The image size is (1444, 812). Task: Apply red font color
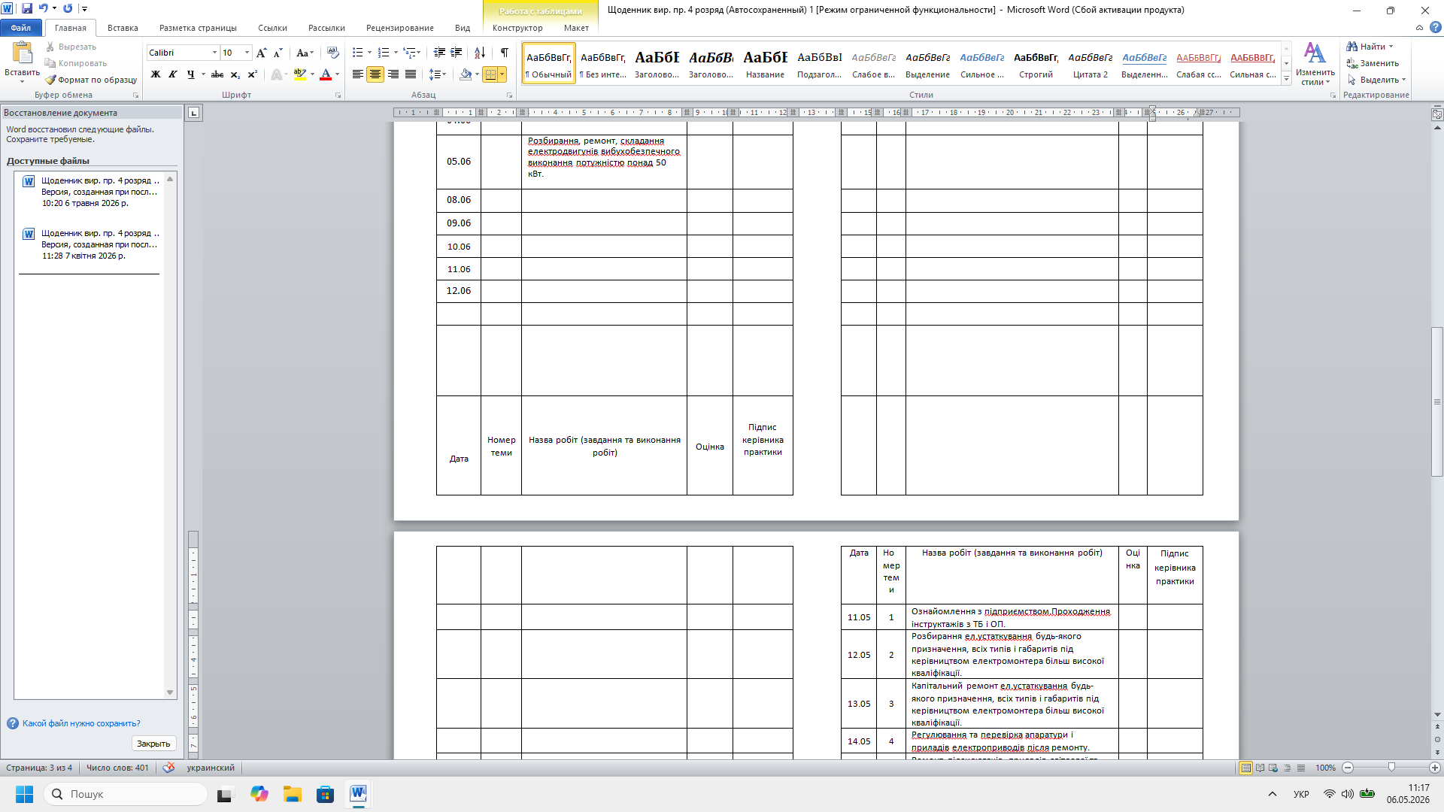pos(326,74)
